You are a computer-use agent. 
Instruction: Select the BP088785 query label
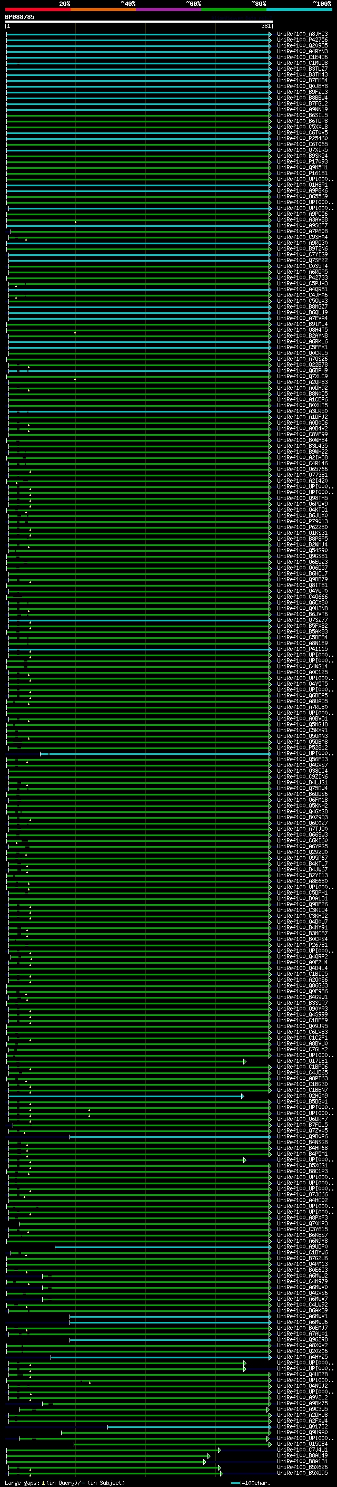[20, 17]
